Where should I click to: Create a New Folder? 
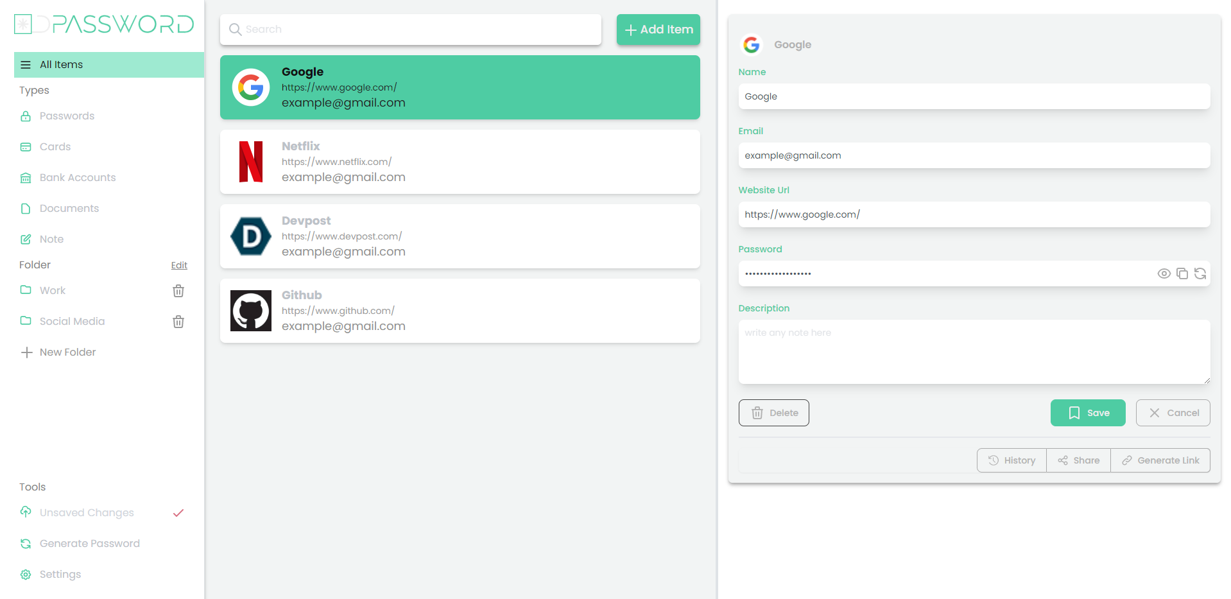point(67,352)
